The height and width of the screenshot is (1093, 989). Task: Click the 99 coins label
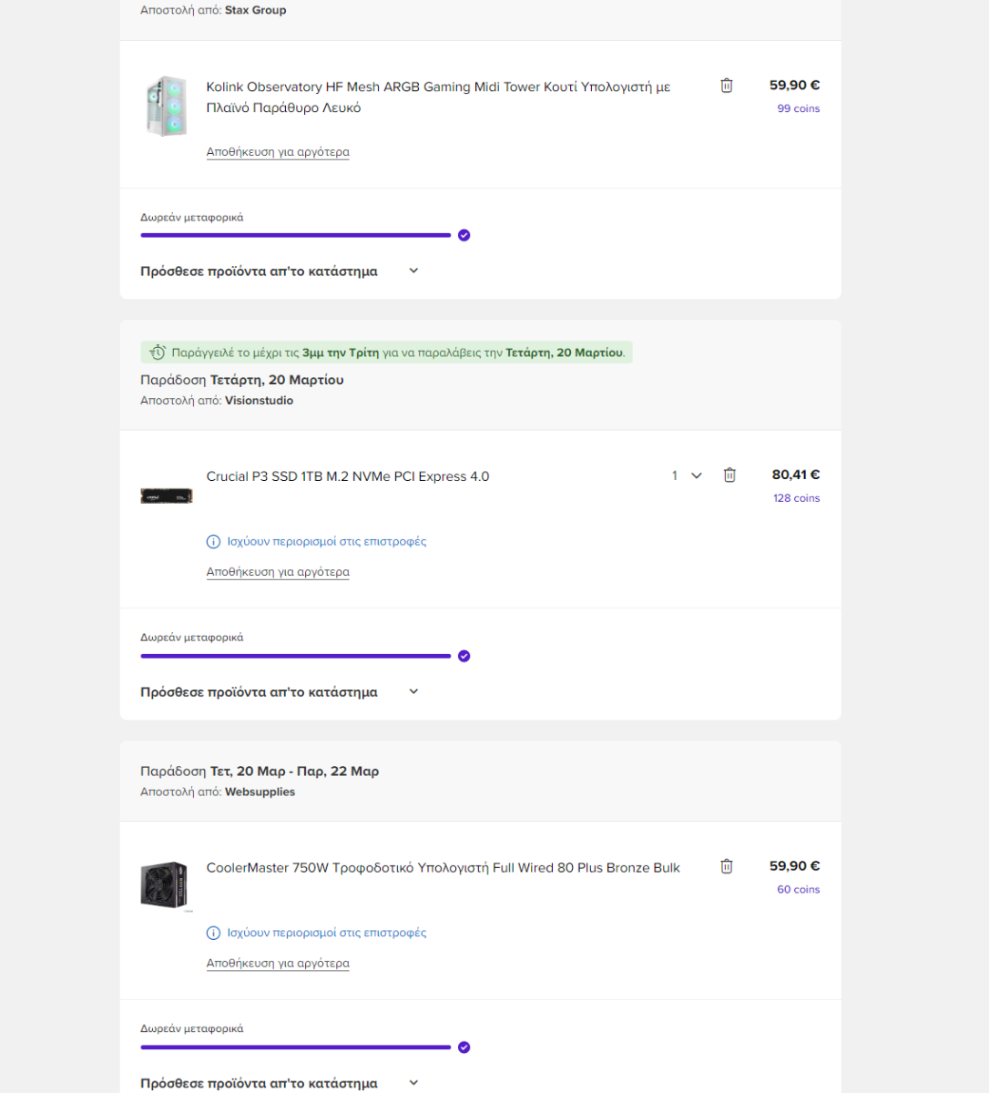[799, 108]
